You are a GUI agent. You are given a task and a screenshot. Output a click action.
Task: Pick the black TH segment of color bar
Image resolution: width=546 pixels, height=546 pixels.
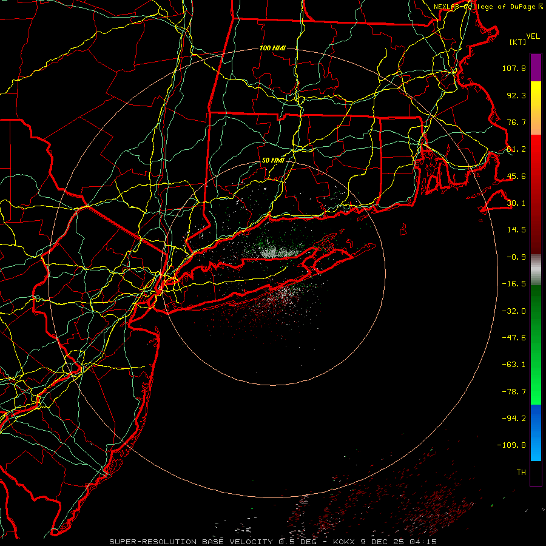click(x=536, y=473)
